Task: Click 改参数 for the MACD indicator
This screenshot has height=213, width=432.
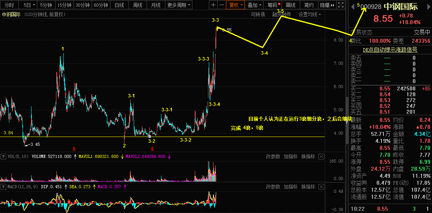Action: (x=273, y=187)
